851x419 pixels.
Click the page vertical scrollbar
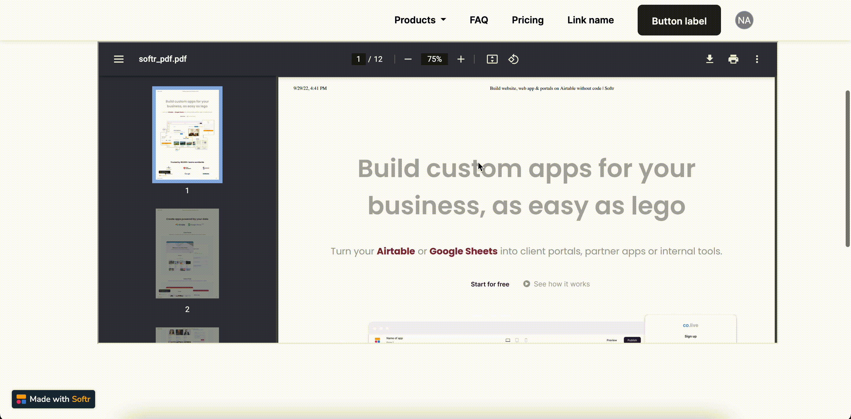[848, 168]
